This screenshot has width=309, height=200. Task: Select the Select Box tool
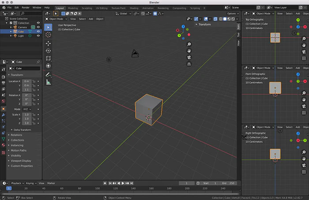coord(48,27)
